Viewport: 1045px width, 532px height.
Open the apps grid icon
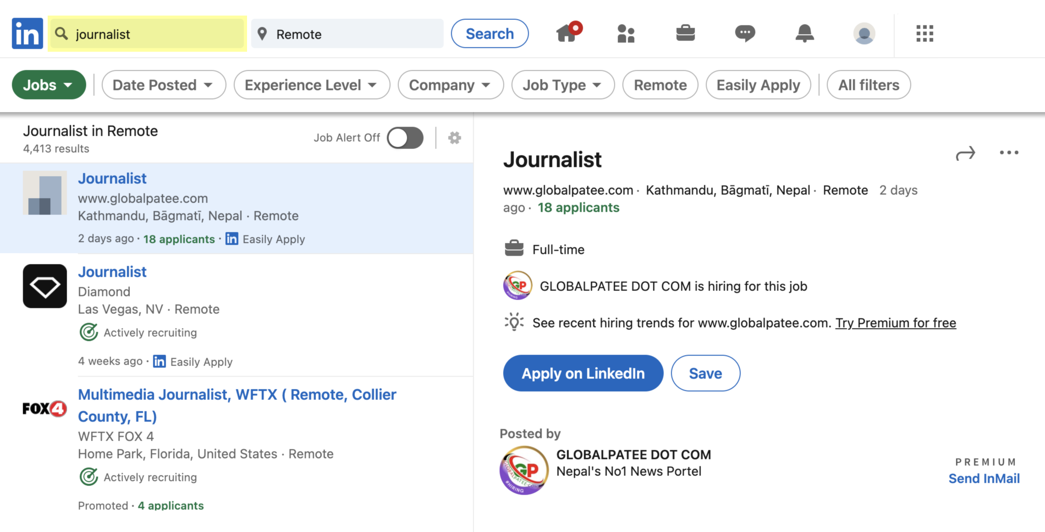tap(925, 33)
